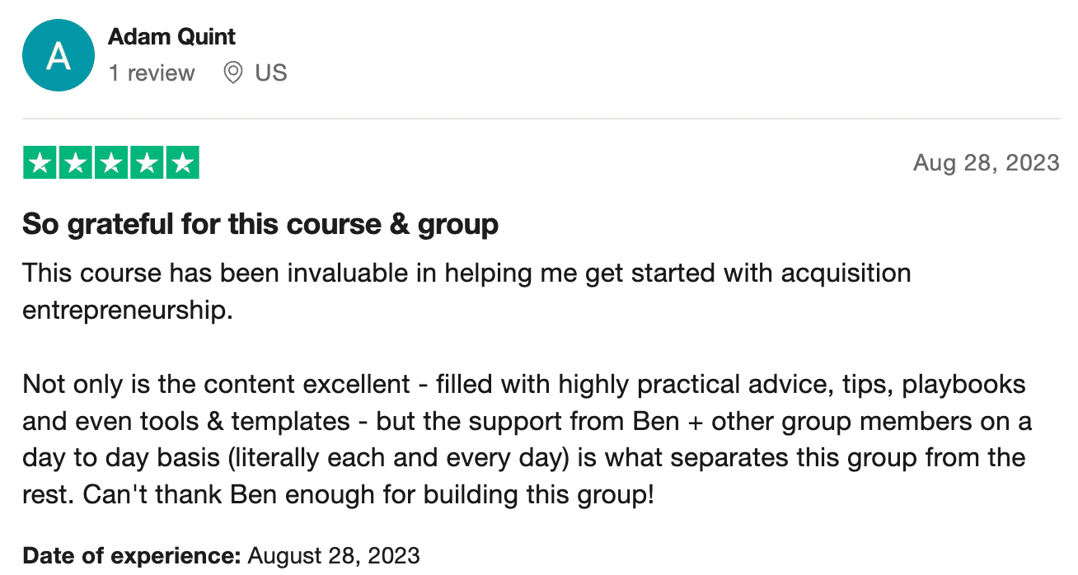Open reviewer profile Adam Quint

point(171,37)
